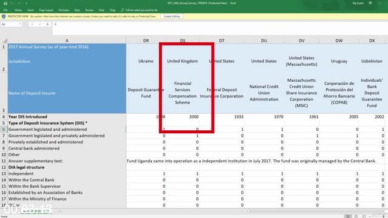388x218 pixels.
Task: Open the Help ribbon tab
Action: point(112,10)
